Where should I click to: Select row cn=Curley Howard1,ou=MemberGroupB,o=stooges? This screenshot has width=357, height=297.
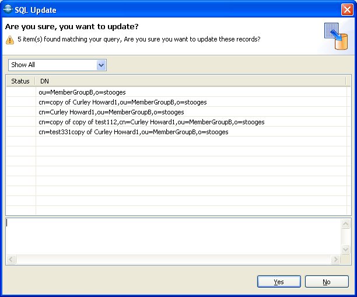click(x=111, y=112)
